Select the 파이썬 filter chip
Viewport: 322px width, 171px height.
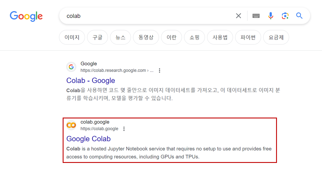[x=248, y=37]
